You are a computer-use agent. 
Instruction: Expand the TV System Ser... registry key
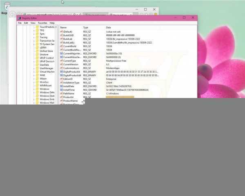[x=34, y=44]
